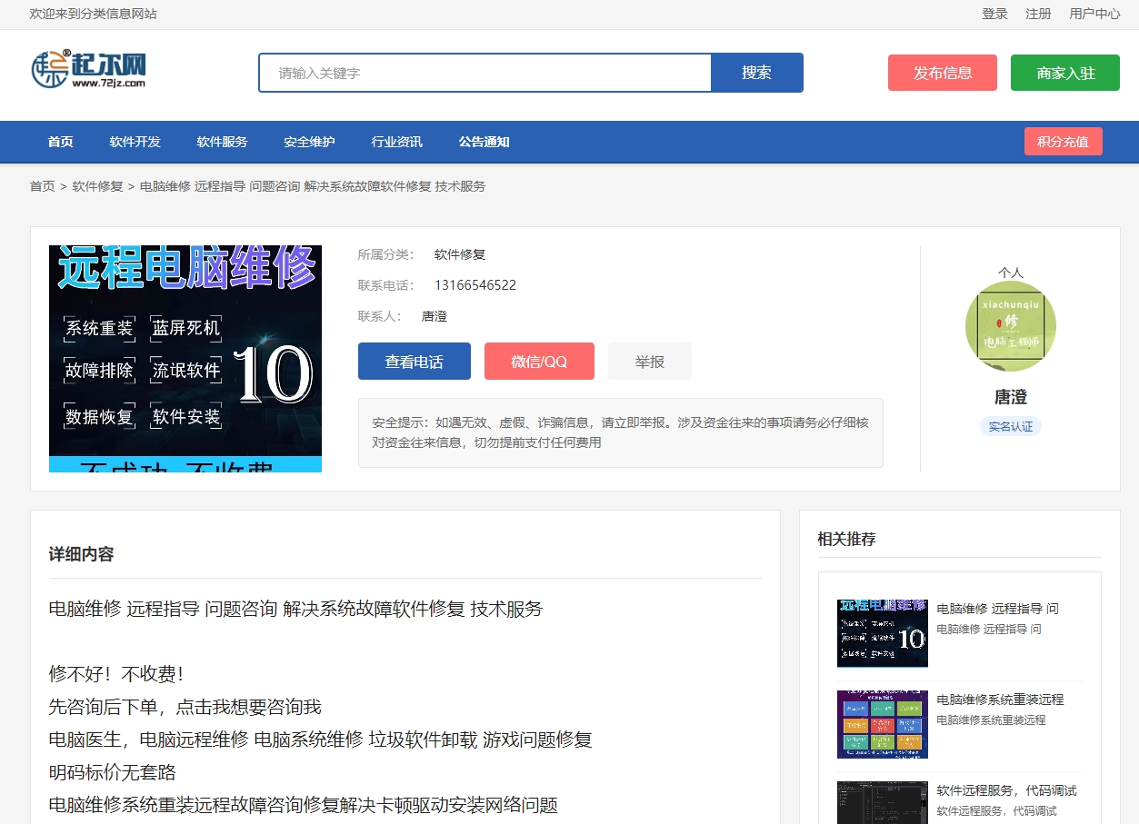Click 举报 to report this listing

(x=649, y=361)
